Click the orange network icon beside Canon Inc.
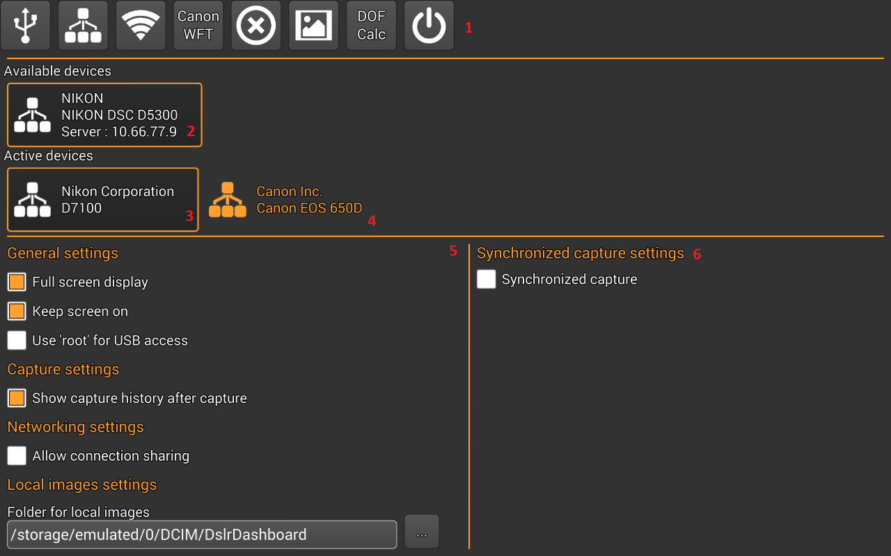 point(228,200)
